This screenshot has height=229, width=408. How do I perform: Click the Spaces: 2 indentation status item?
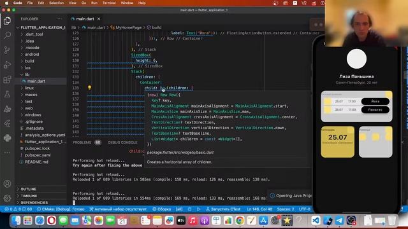pyautogui.click(x=286, y=209)
